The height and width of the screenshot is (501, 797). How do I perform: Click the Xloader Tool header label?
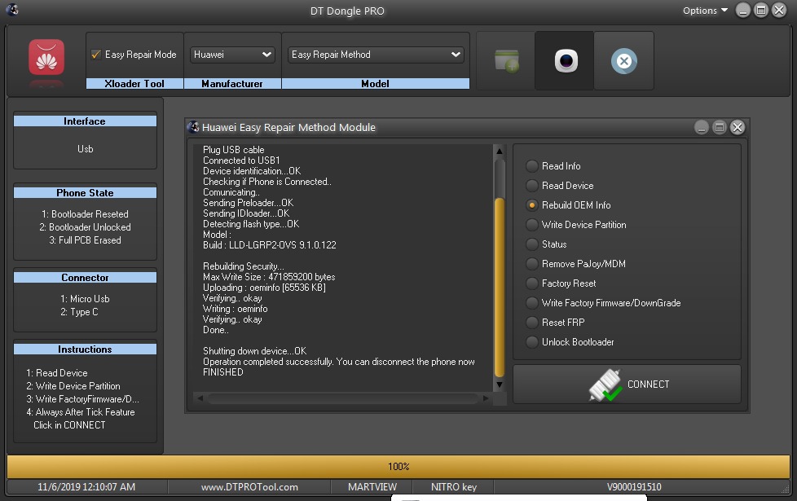pos(134,84)
